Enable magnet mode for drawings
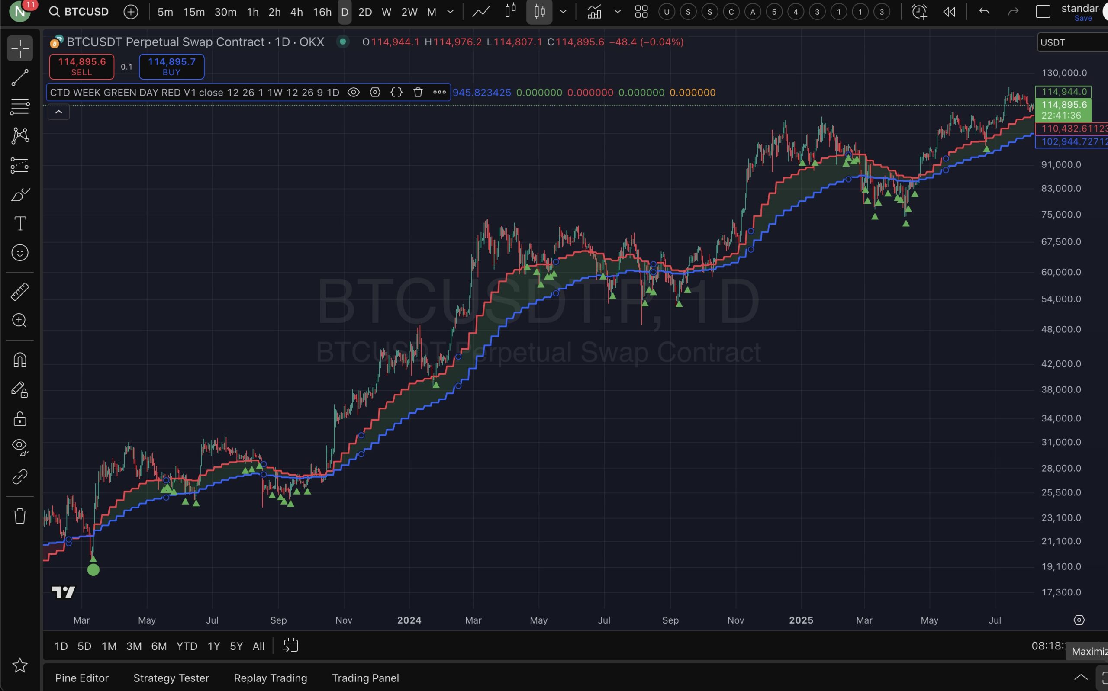This screenshot has height=691, width=1108. [19, 360]
